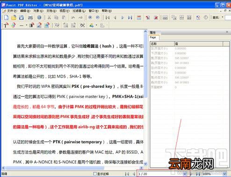The width and height of the screenshot is (231, 177).
Task: Select the line drawing tool icon
Action: 22,25
